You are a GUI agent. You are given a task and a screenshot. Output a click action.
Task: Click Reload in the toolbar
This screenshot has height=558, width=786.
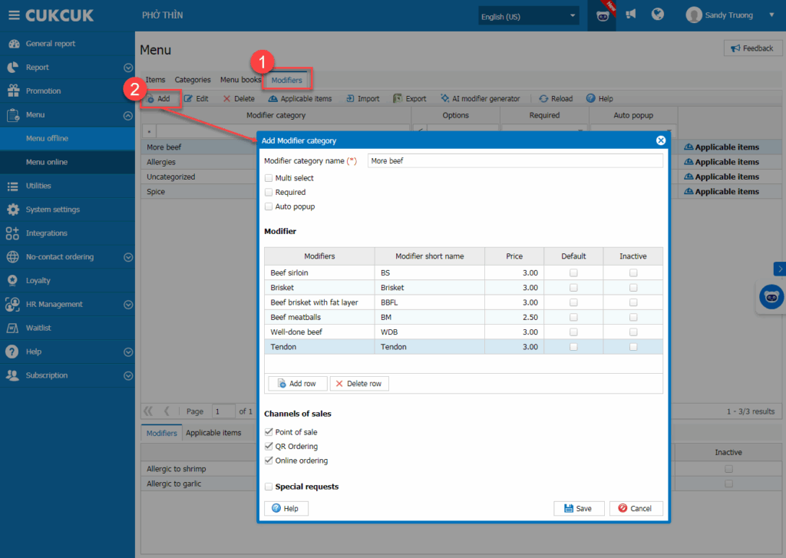point(556,99)
